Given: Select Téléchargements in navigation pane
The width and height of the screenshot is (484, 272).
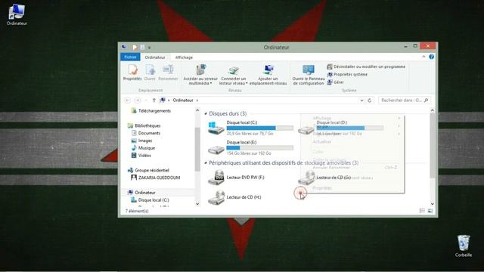Looking at the screenshot, I should (x=151, y=111).
